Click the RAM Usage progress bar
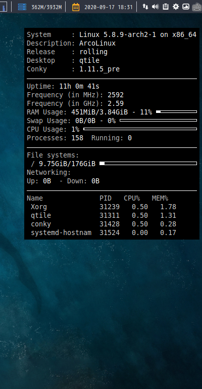This screenshot has height=389, width=202. (177, 112)
